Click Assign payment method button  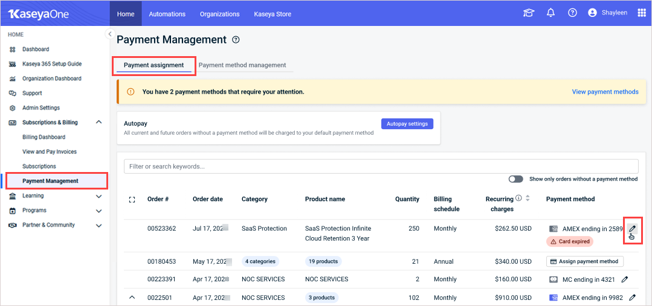[x=585, y=261]
